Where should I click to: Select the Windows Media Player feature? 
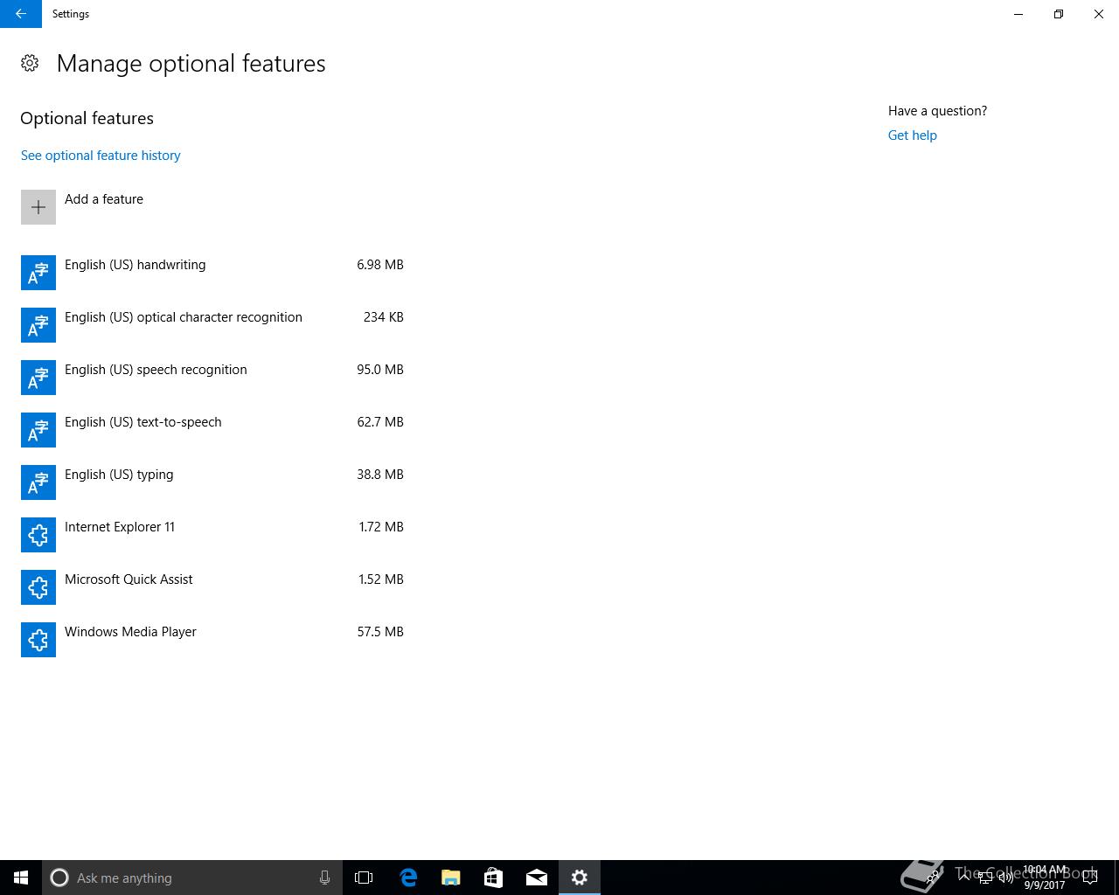212,640
